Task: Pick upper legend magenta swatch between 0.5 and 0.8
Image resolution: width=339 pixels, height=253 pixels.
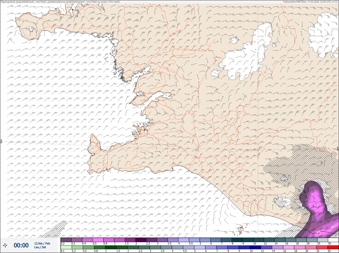Action: (98, 240)
